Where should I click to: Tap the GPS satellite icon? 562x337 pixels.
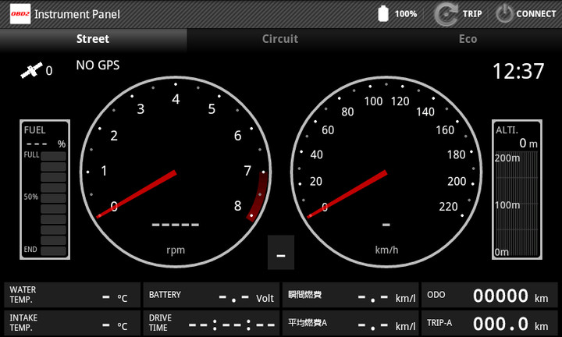click(30, 71)
